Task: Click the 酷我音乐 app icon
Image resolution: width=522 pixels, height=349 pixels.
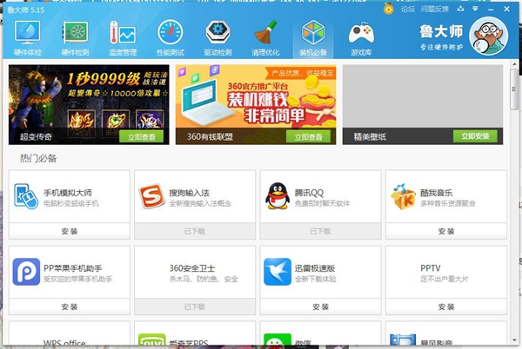Action: (x=403, y=196)
